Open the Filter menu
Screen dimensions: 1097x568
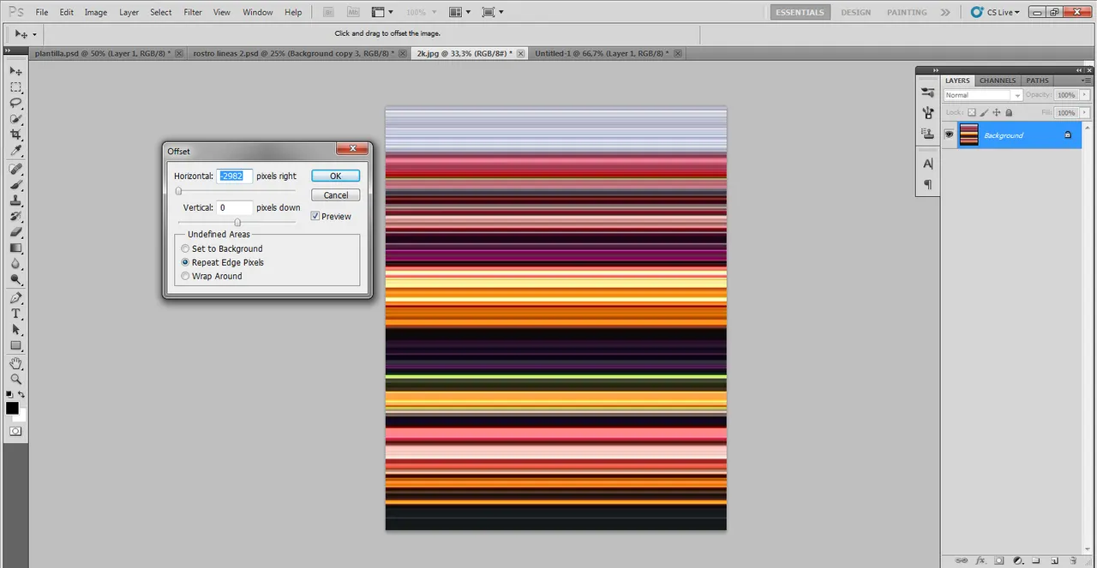(x=193, y=13)
